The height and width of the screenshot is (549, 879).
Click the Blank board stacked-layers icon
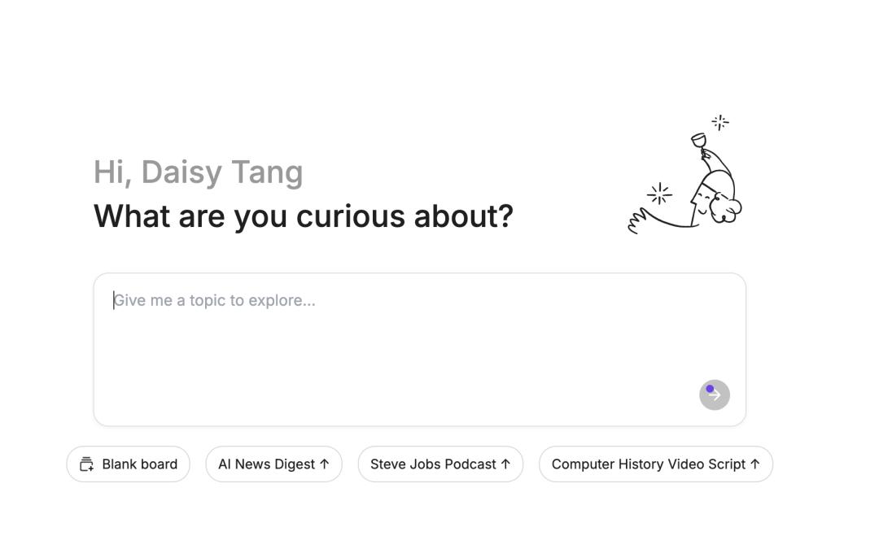86,464
